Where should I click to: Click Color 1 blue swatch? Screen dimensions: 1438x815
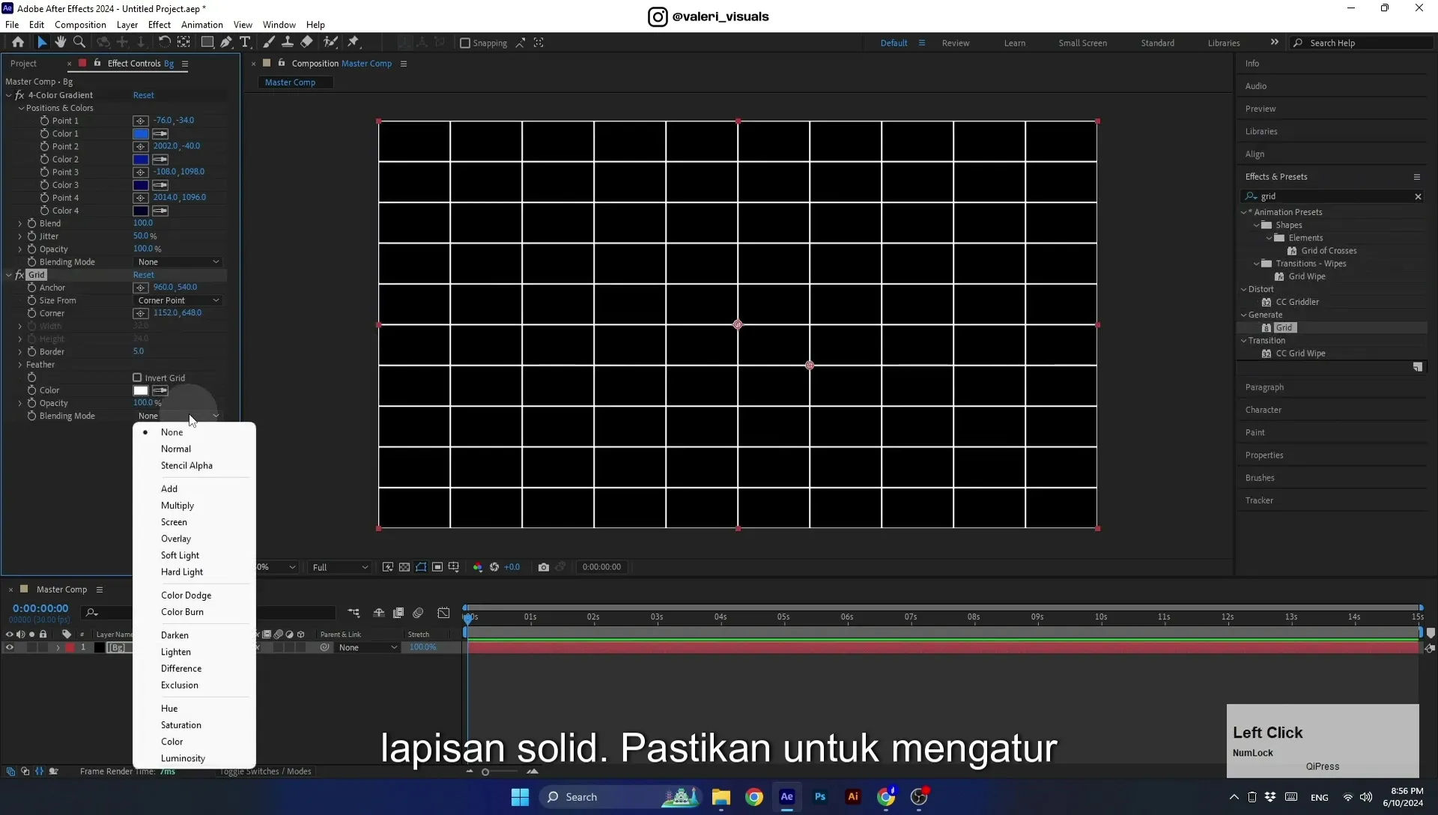coord(141,134)
